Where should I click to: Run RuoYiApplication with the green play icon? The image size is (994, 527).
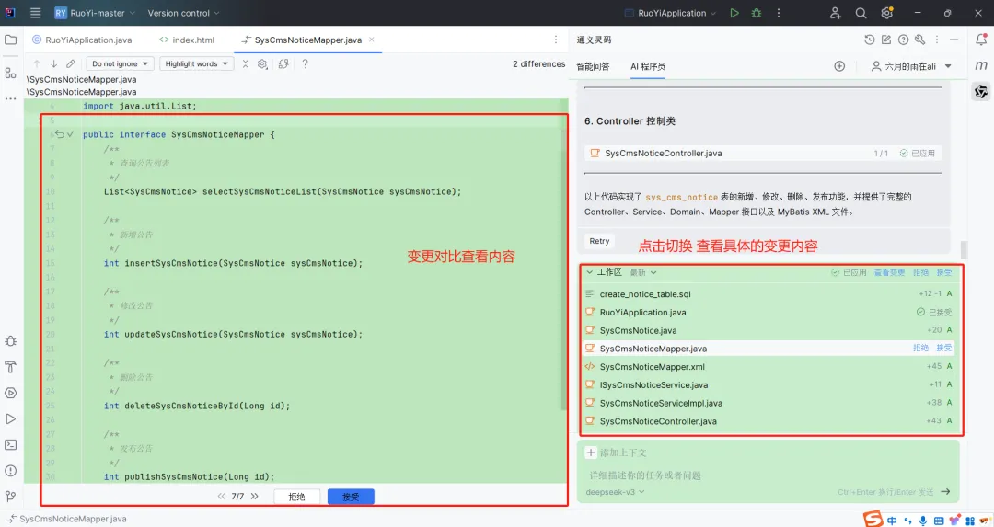tap(734, 13)
